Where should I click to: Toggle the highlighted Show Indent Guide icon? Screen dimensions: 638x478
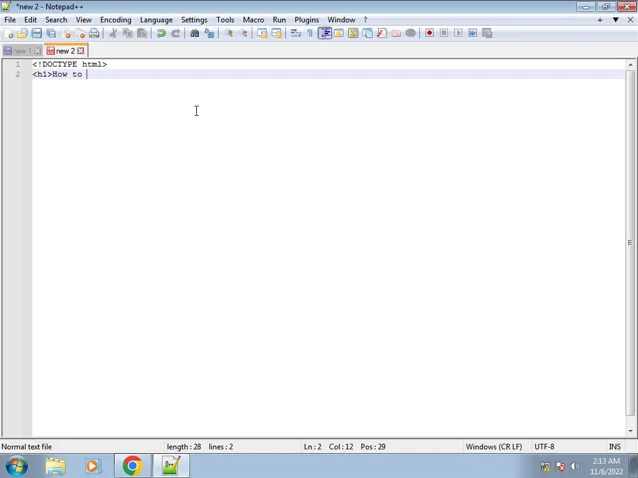click(325, 34)
